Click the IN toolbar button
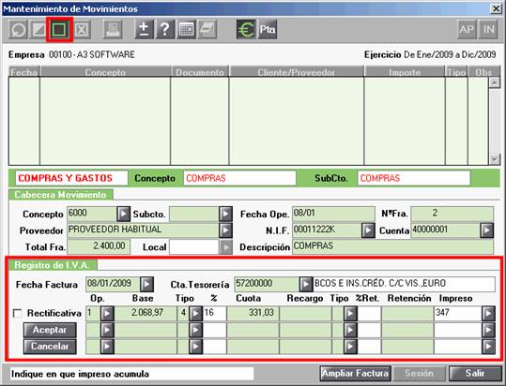This screenshot has width=506, height=386. coord(488,30)
